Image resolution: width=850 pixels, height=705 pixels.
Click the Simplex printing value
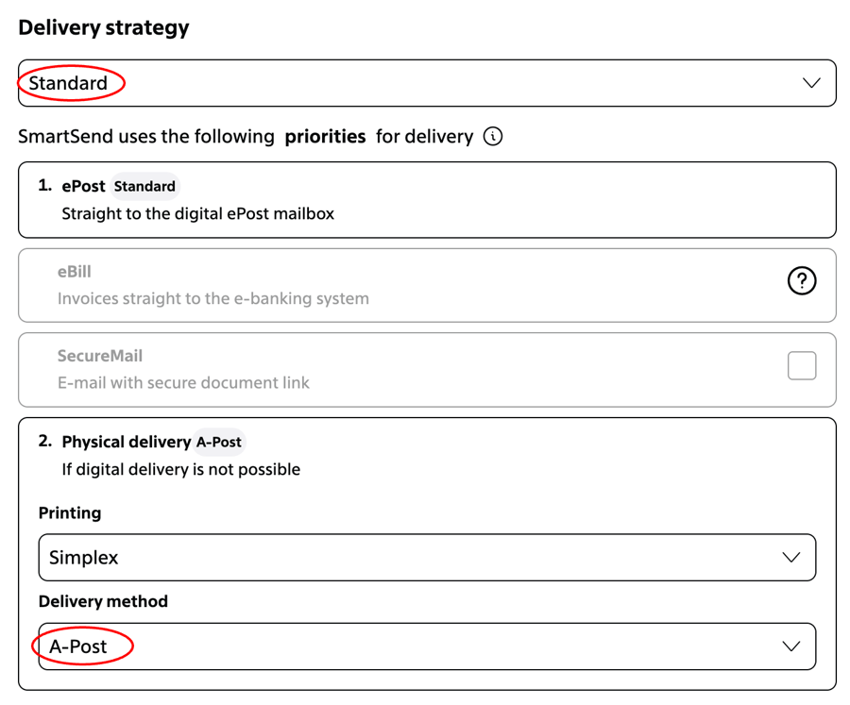click(83, 558)
